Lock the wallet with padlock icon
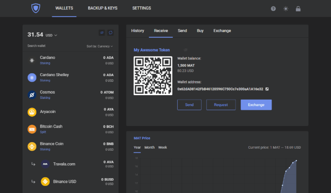Screen dimensions: 331x193 point(298,9)
